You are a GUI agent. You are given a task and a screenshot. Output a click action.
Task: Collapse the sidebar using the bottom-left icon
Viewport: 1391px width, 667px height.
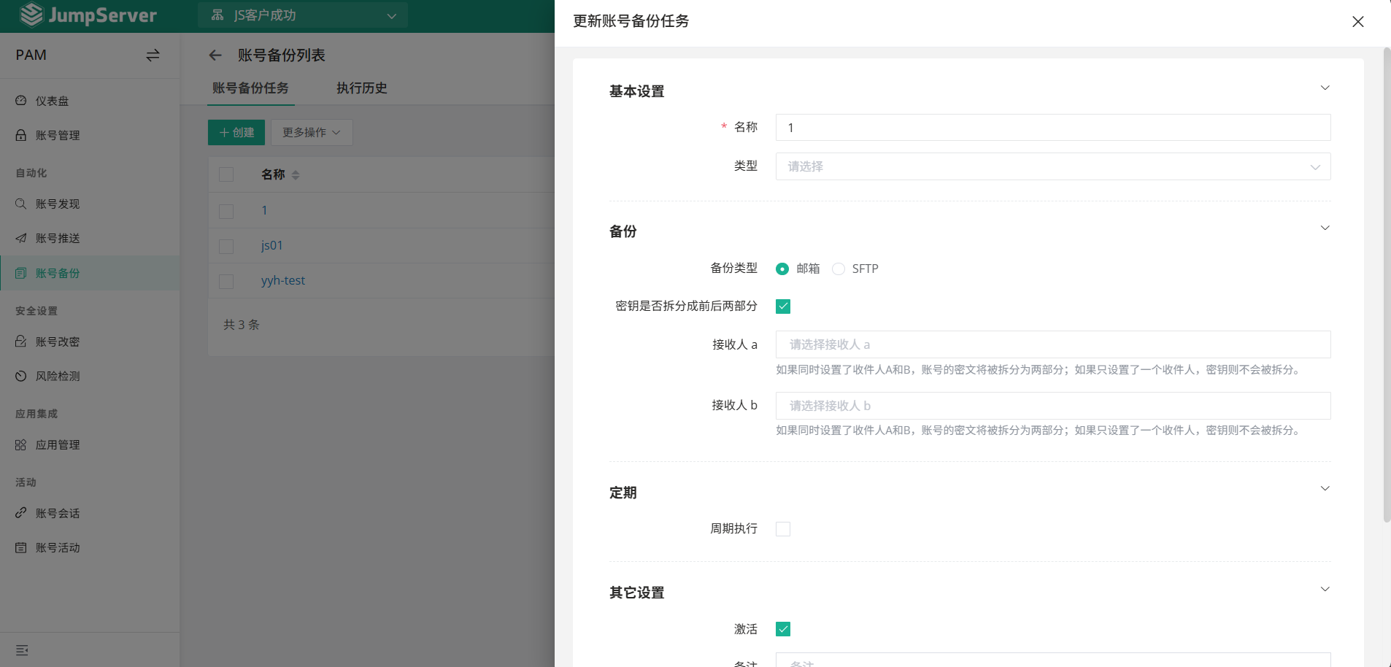click(x=21, y=649)
